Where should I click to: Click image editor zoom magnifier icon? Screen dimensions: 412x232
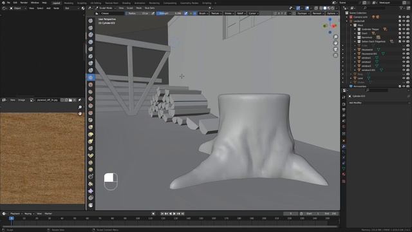[x=80, y=108]
